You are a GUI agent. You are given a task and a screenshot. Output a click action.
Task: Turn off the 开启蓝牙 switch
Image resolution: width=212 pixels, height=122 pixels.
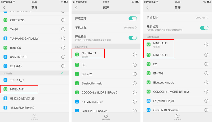pyautogui.click(x=133, y=18)
